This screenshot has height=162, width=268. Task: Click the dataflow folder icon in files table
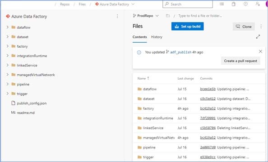140,89
